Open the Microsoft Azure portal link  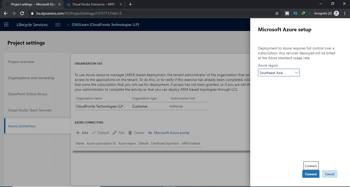169,133
